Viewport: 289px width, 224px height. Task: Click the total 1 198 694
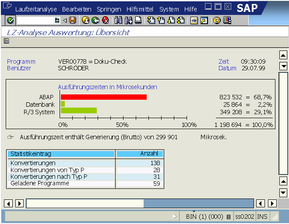pyautogui.click(x=228, y=125)
